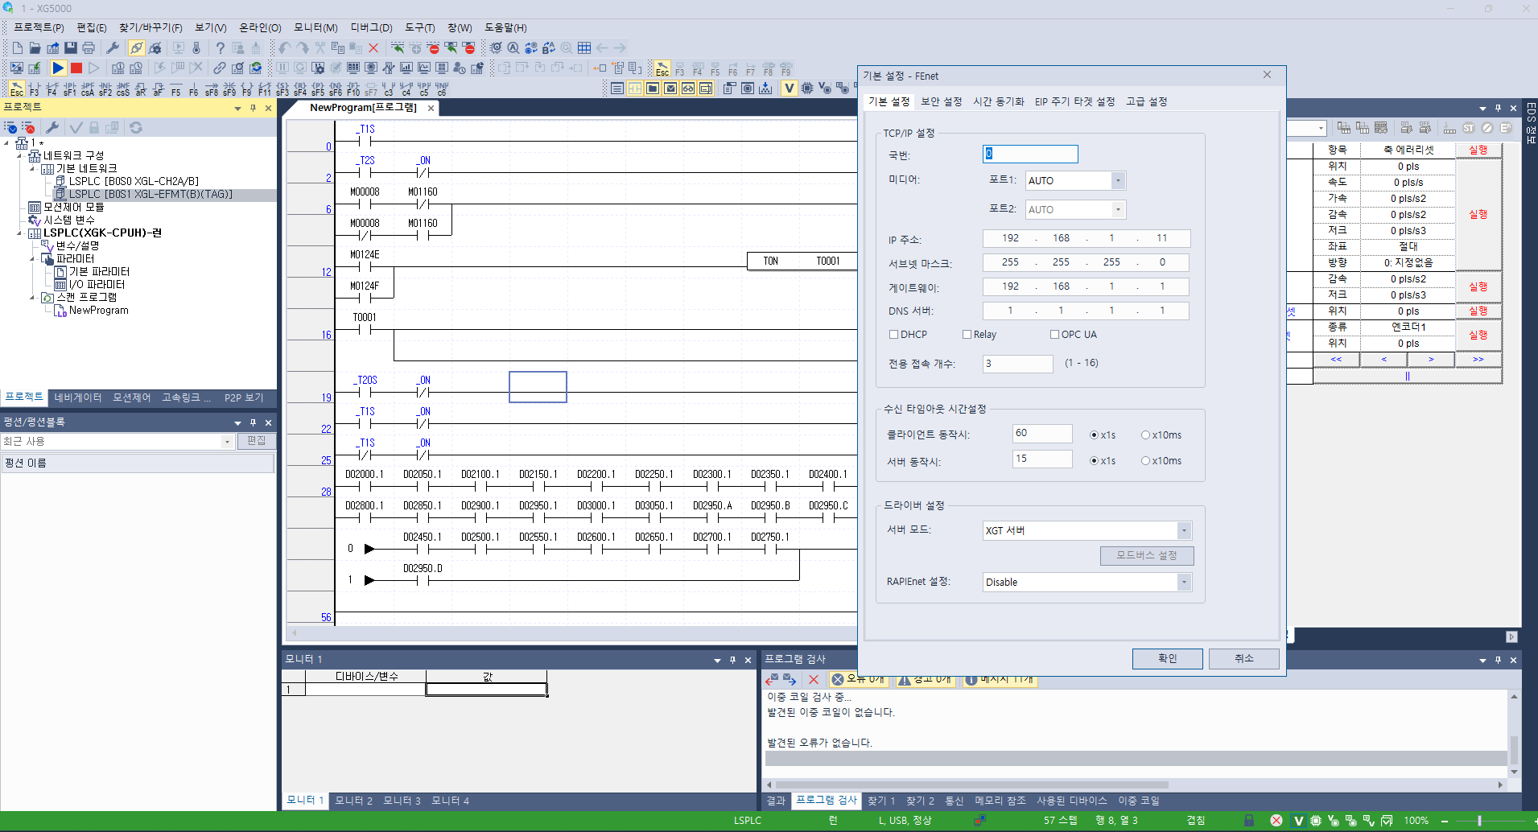This screenshot has height=832, width=1538.
Task: Click the 100% zoom control in status bar
Action: [1416, 820]
